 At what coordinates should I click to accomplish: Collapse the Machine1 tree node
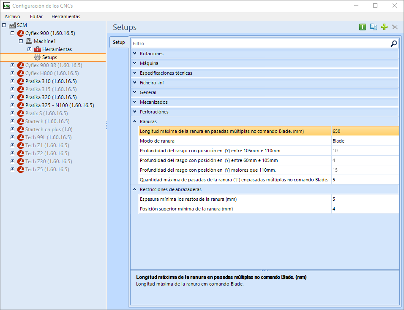tap(21, 41)
